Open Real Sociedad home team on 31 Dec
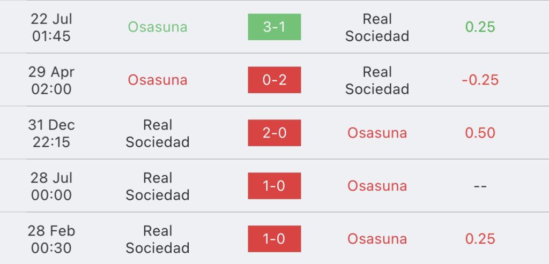549x264 pixels. coord(158,133)
